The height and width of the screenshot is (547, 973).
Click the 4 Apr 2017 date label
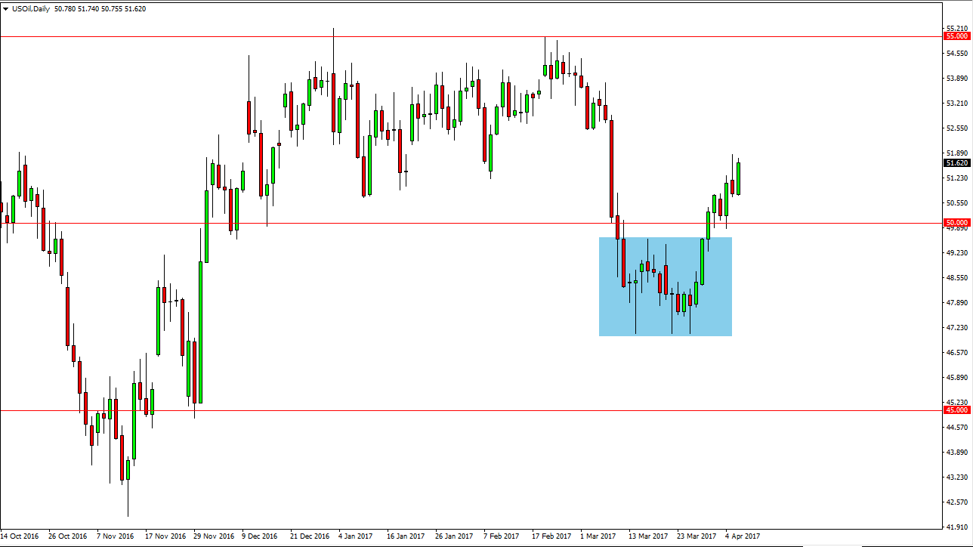click(x=744, y=536)
